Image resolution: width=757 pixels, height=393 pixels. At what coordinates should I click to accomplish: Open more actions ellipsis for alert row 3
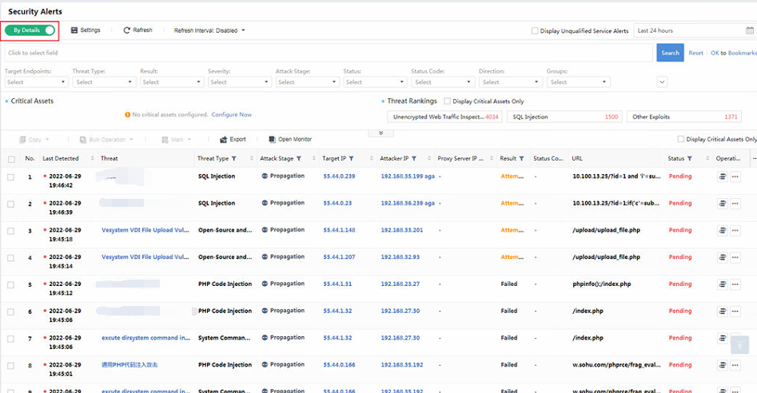(x=735, y=231)
